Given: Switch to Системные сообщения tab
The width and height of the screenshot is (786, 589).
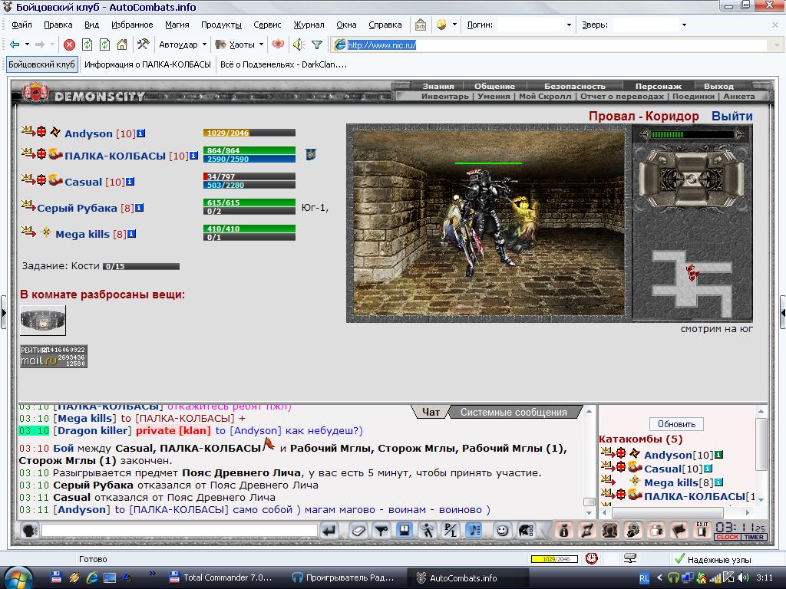Looking at the screenshot, I should pyautogui.click(x=514, y=412).
